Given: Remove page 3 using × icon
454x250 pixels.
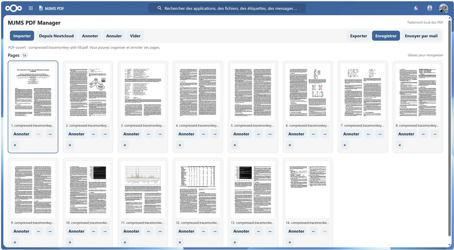Looking at the screenshot, I should coord(125,145).
